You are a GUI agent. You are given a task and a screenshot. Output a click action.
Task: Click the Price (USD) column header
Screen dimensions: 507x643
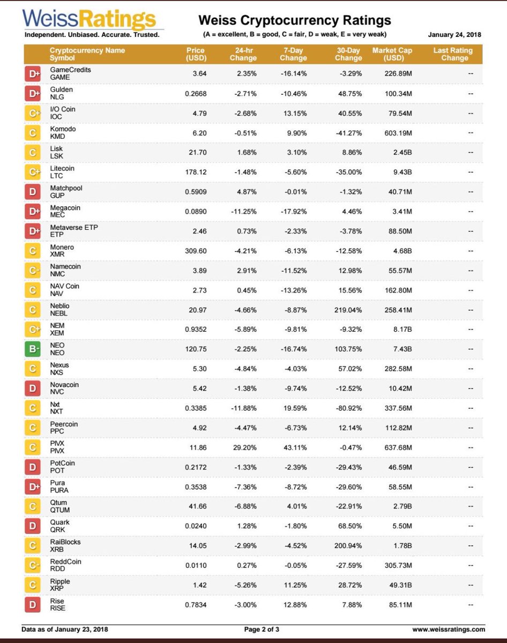(x=196, y=54)
